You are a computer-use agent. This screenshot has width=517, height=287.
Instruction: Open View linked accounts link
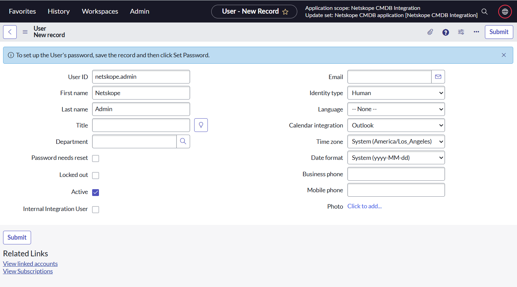point(30,264)
